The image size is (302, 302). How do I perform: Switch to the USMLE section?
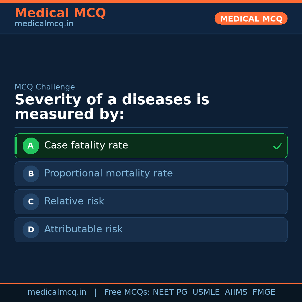pos(206,292)
